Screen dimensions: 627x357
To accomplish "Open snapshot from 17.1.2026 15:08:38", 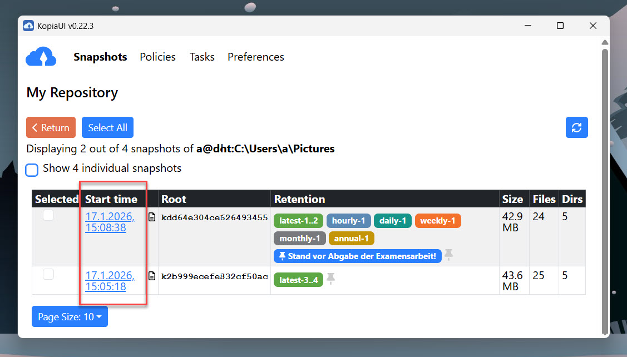I will pos(110,221).
